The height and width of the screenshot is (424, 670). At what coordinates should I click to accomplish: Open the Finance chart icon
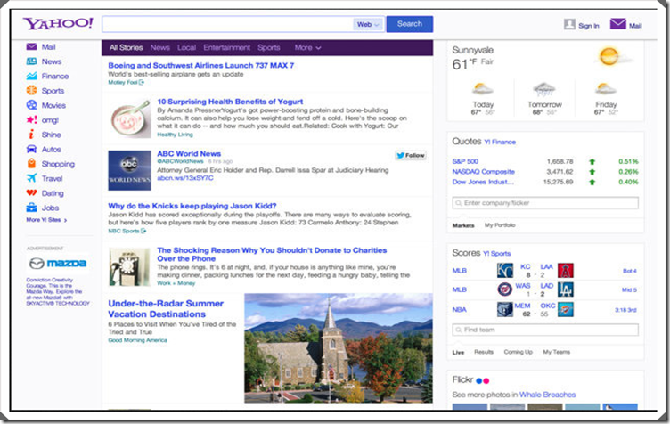point(31,76)
